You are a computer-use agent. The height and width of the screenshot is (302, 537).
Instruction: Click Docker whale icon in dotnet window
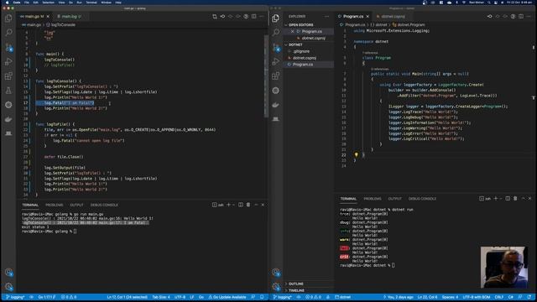(x=276, y=105)
